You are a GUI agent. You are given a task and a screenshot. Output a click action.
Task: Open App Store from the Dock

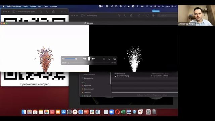tap(63, 112)
